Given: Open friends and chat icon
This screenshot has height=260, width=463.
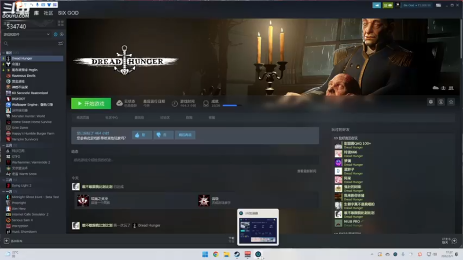Looking at the screenshot, I should 454,241.
